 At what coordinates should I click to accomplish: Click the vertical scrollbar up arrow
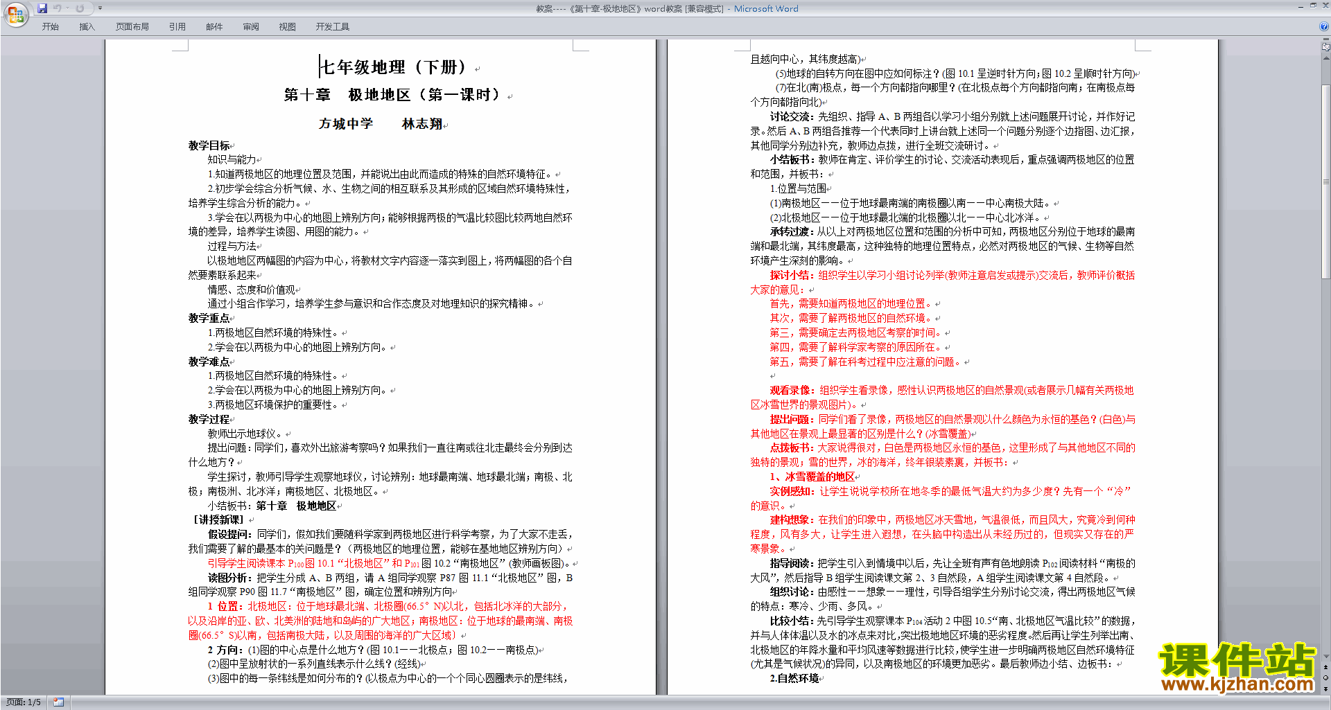(1326, 57)
